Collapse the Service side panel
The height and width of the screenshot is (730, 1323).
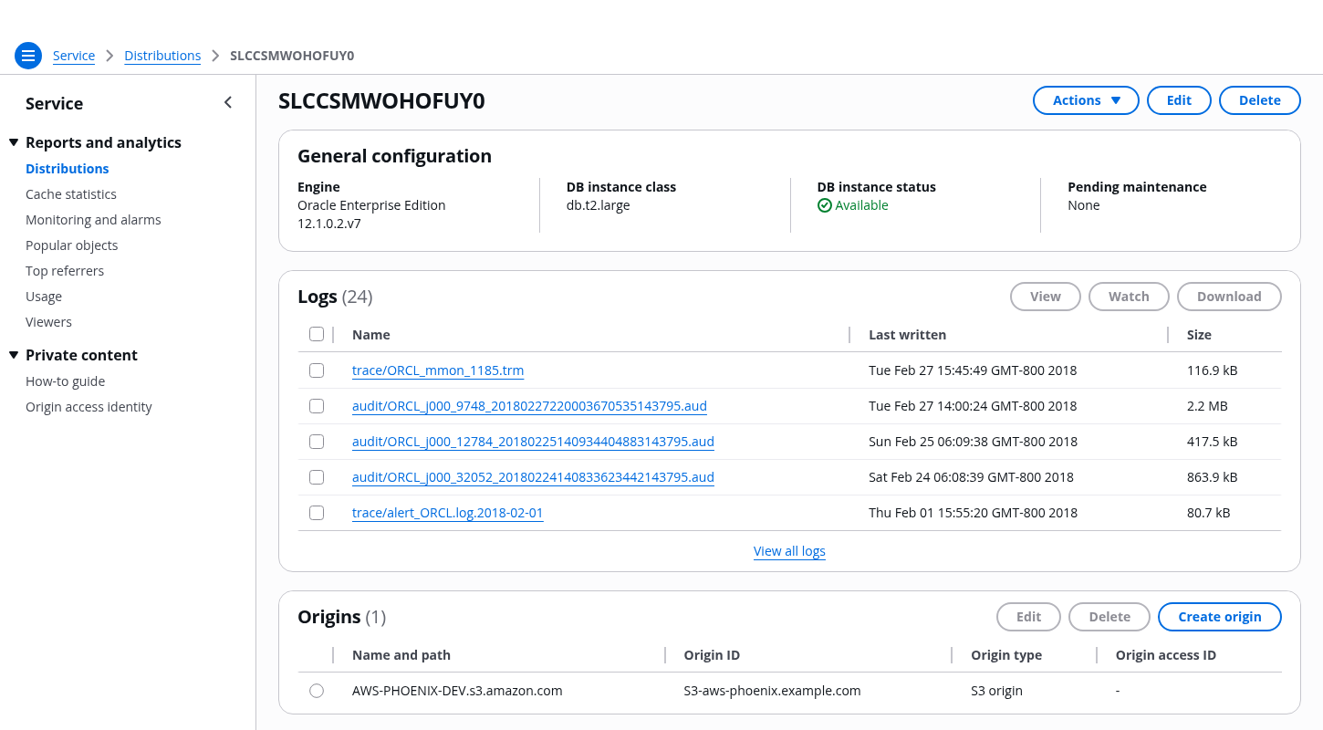pyautogui.click(x=228, y=103)
